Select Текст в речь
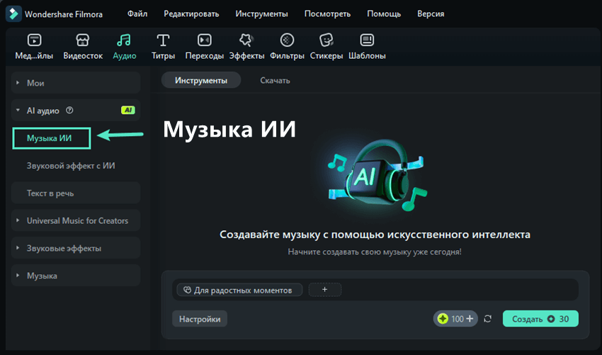The image size is (602, 355). [x=76, y=193]
